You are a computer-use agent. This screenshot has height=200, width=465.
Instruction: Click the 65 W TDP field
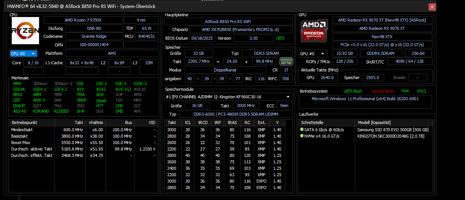147,28
